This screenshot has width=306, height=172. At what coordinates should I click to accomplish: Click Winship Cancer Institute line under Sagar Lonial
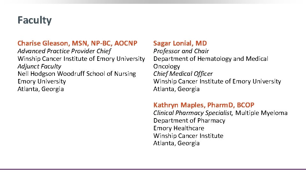[x=217, y=82]
